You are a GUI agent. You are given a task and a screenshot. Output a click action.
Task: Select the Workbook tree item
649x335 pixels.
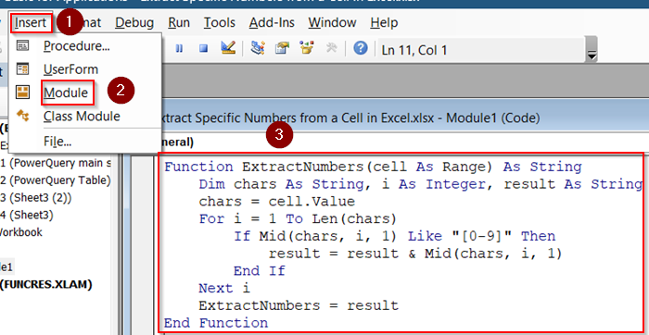click(21, 232)
